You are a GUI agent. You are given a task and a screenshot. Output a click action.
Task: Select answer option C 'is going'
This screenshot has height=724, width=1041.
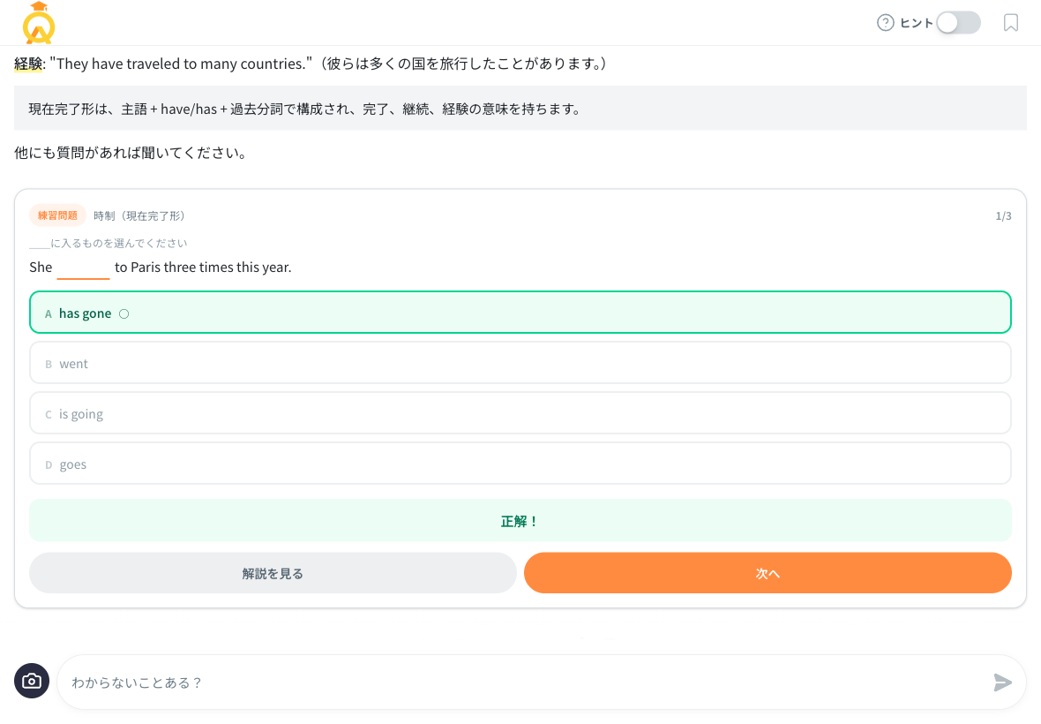[x=520, y=413]
